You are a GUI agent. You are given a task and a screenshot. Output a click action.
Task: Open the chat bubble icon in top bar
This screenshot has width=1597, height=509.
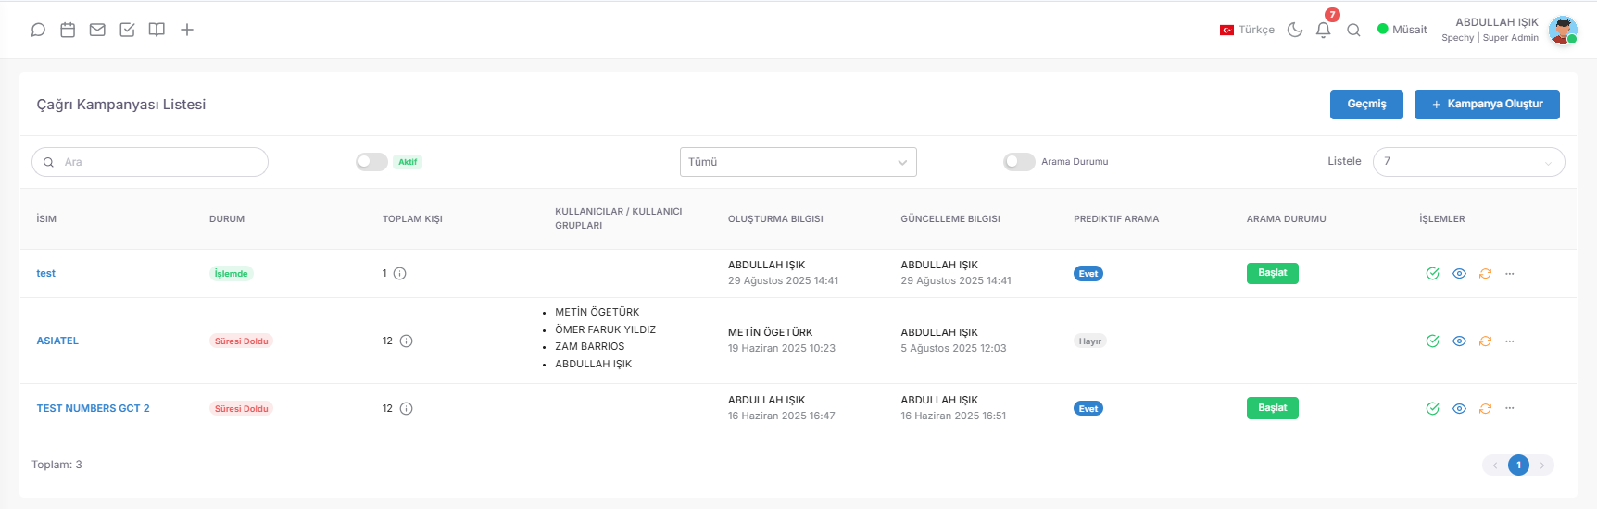pyautogui.click(x=38, y=30)
